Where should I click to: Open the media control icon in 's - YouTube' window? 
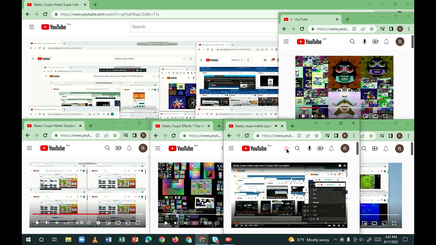pyautogui.click(x=383, y=29)
